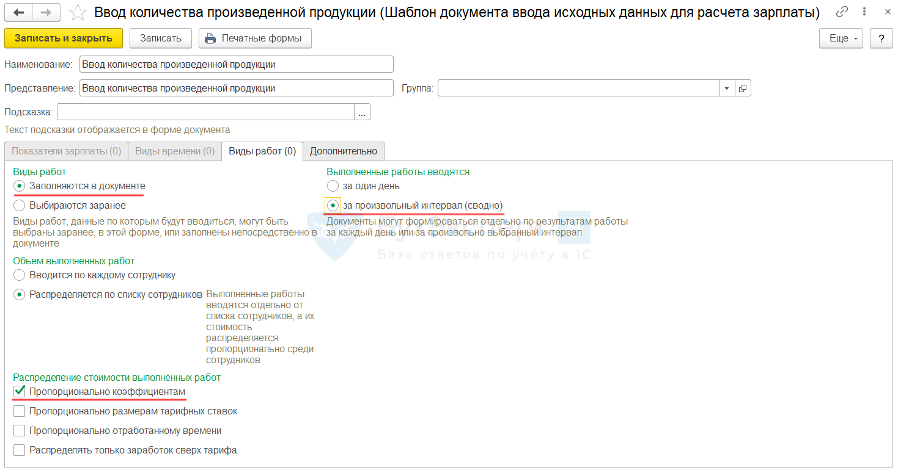Click the forward navigation arrow
898x473 pixels.
point(46,12)
